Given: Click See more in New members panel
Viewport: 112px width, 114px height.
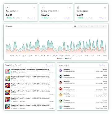Looking at the screenshot, I should [103, 65].
